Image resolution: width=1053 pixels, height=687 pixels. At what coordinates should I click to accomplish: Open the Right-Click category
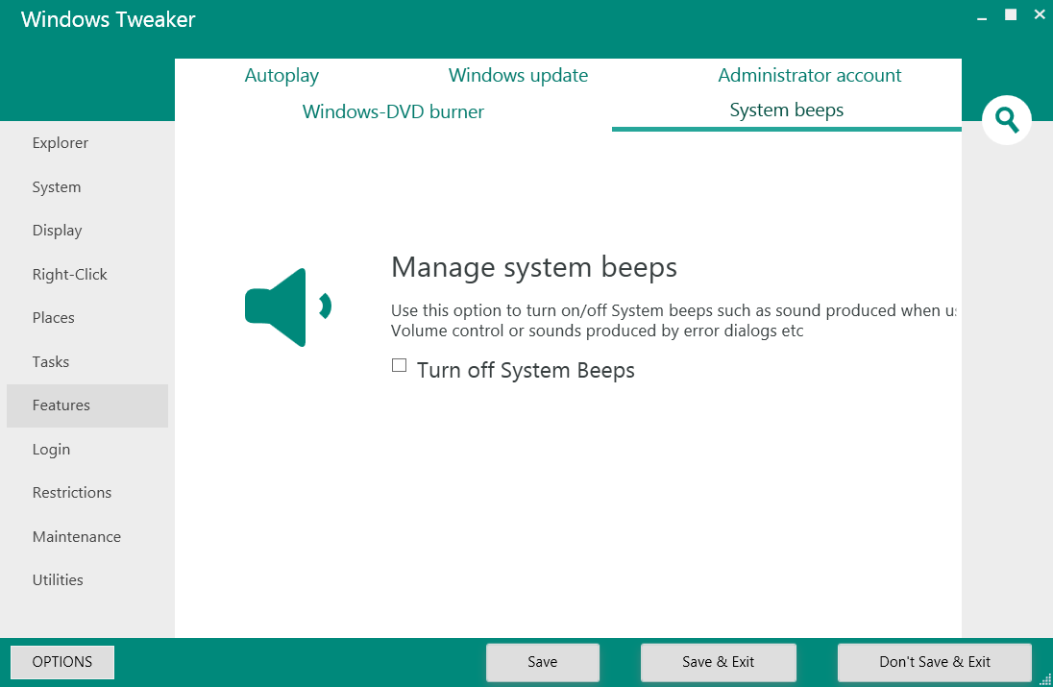click(x=70, y=275)
